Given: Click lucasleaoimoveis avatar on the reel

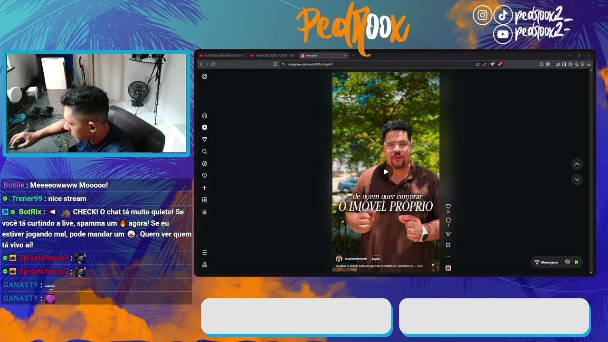Looking at the screenshot, I should pos(339,259).
